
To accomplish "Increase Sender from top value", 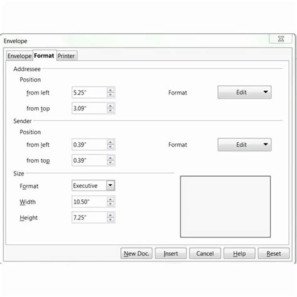I will click(110, 158).
